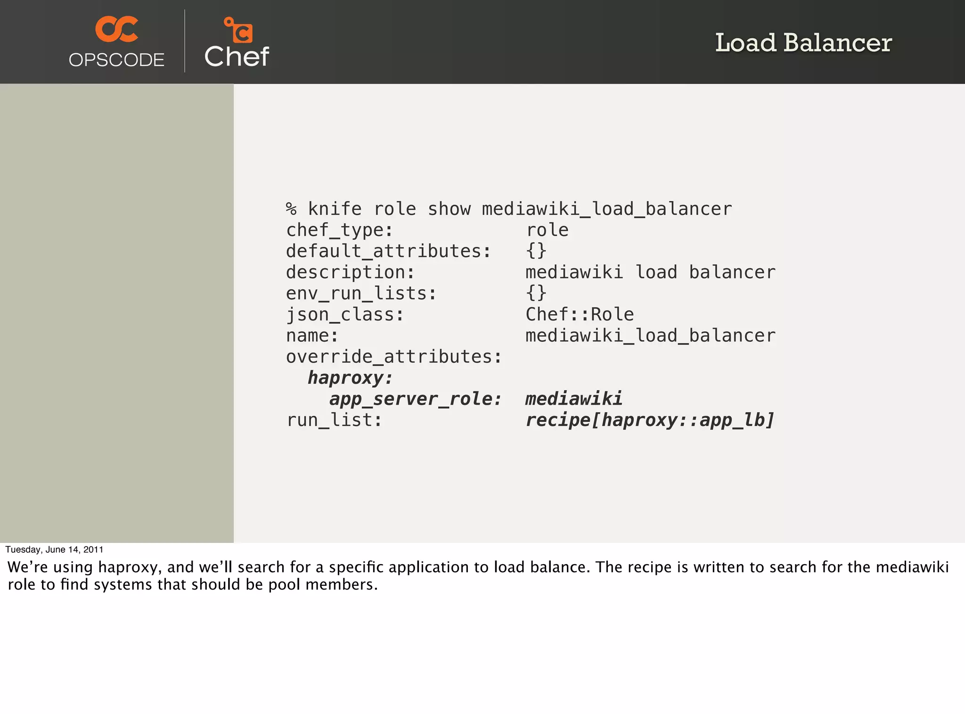Click the 'recipe[haproxy::app_lb]' value

[650, 420]
